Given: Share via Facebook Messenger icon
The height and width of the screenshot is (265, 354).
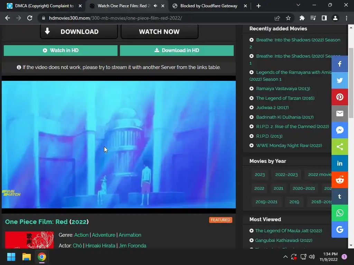Looking at the screenshot, I should [x=339, y=130].
